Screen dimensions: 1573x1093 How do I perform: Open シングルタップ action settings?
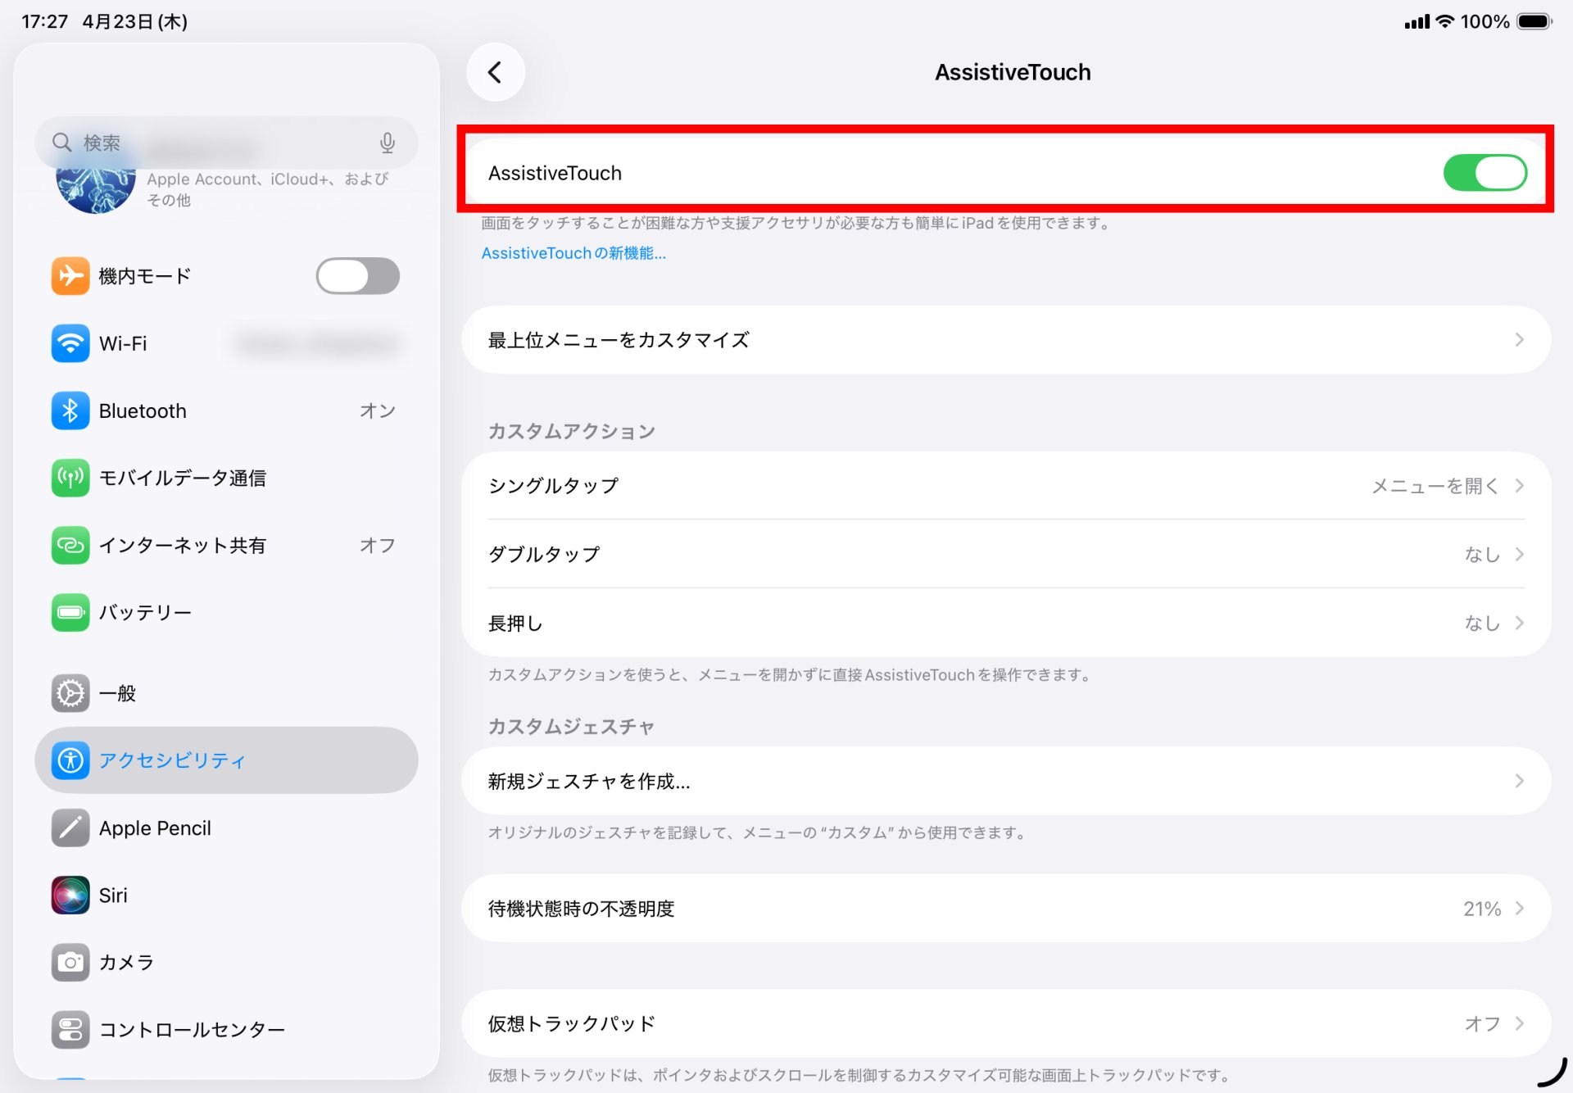pos(1004,485)
